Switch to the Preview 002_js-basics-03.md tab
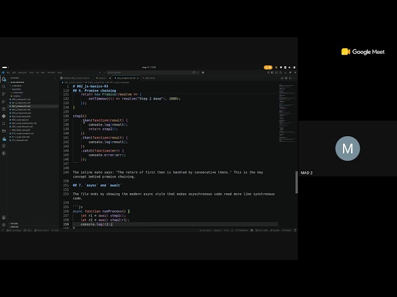 [76, 78]
